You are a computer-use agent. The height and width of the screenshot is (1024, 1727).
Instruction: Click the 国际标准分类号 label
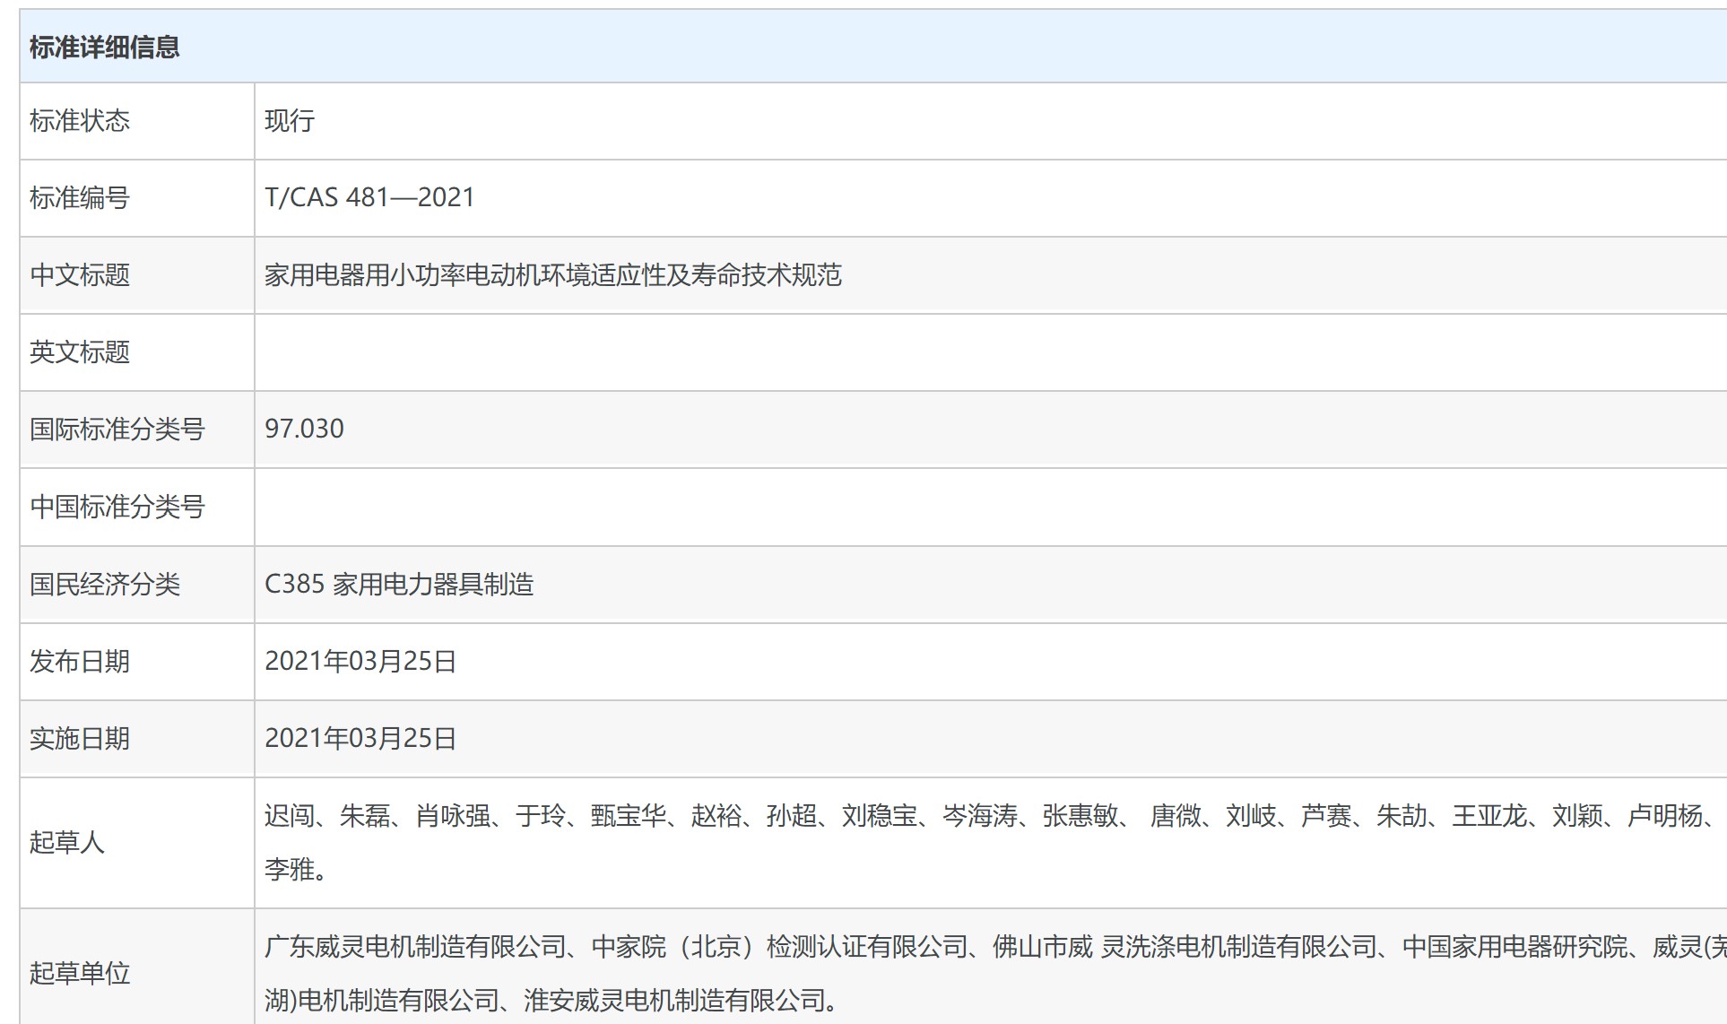pos(117,430)
